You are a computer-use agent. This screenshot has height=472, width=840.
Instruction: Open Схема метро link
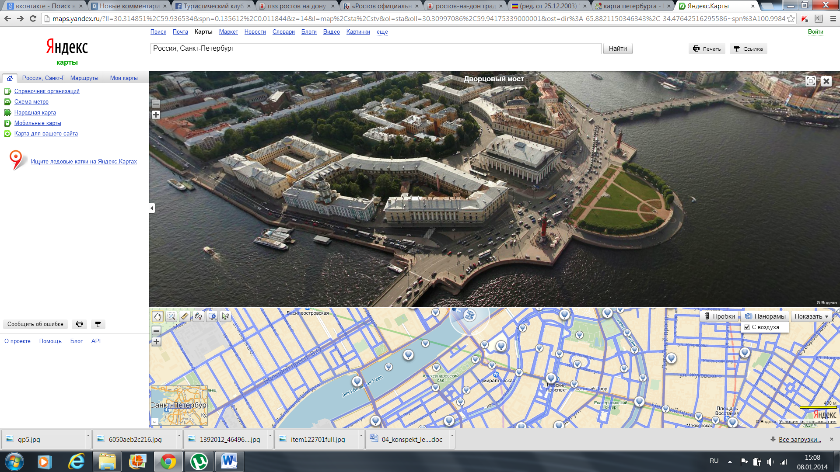point(31,102)
